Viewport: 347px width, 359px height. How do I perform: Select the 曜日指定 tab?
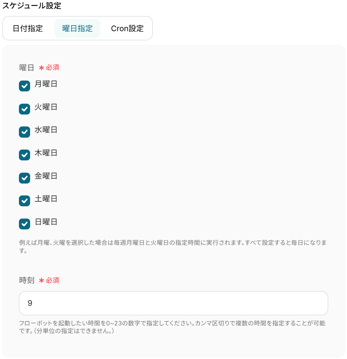pyautogui.click(x=77, y=28)
